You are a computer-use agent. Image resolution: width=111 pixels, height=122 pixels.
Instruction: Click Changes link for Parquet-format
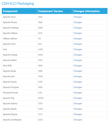(x=78, y=93)
